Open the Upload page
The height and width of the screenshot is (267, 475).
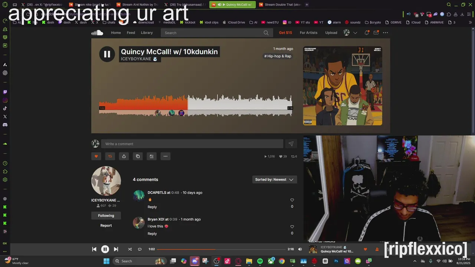coord(331,33)
